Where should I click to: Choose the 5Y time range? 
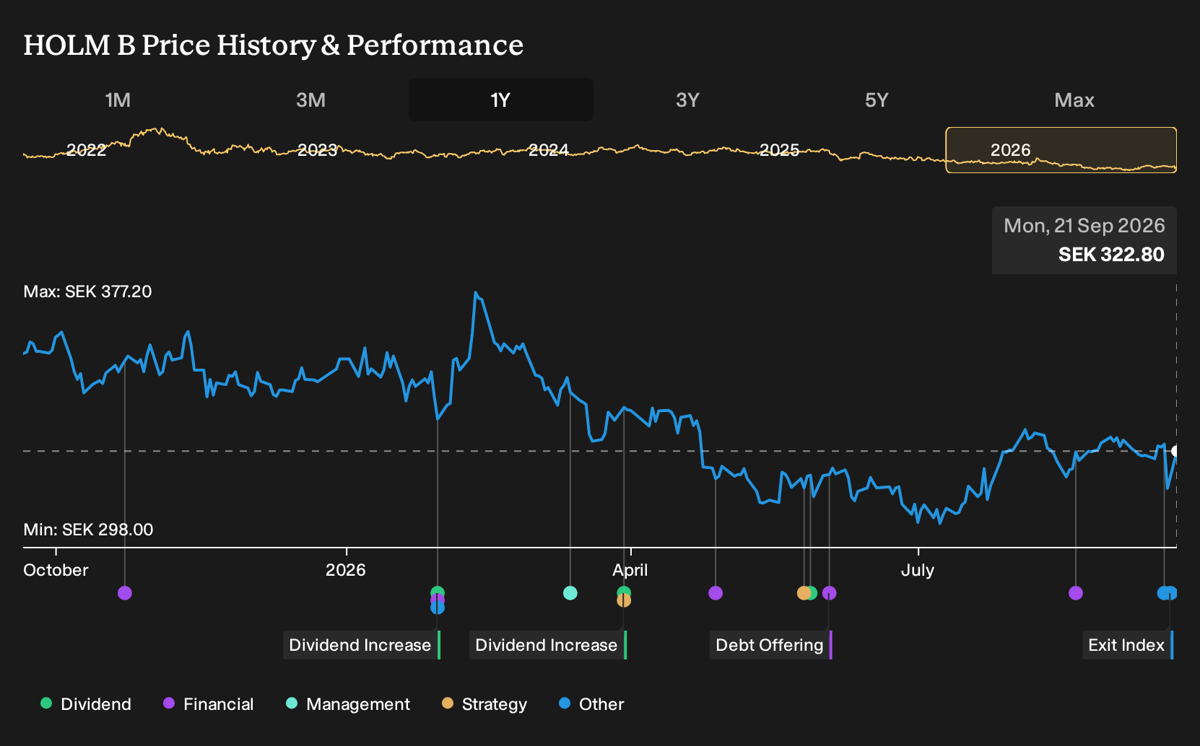click(x=877, y=100)
